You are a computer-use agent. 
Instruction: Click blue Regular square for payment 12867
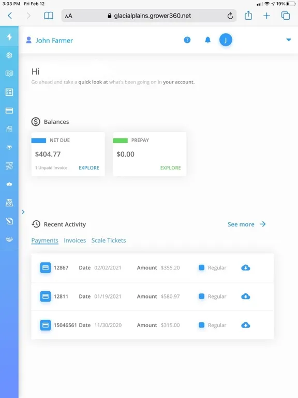(x=201, y=267)
